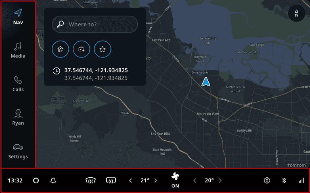Switch to the Media tab
Screen dimensions: 310x193
click(18, 50)
